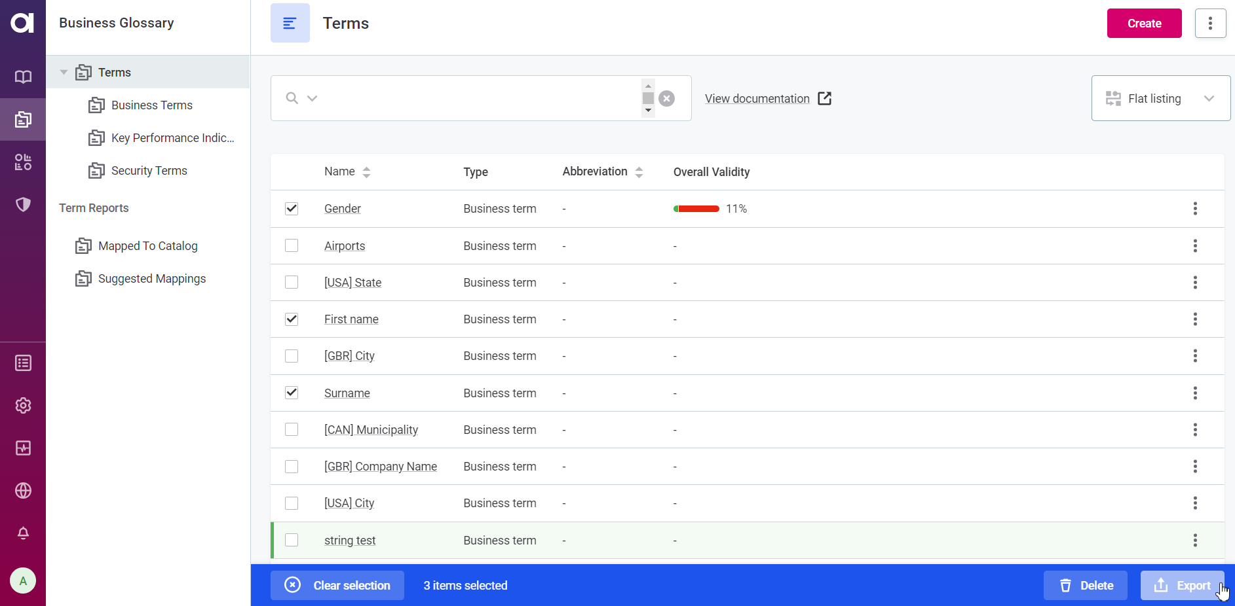1235x606 pixels.
Task: Open the list detail icon in lower sidebar
Action: point(23,362)
